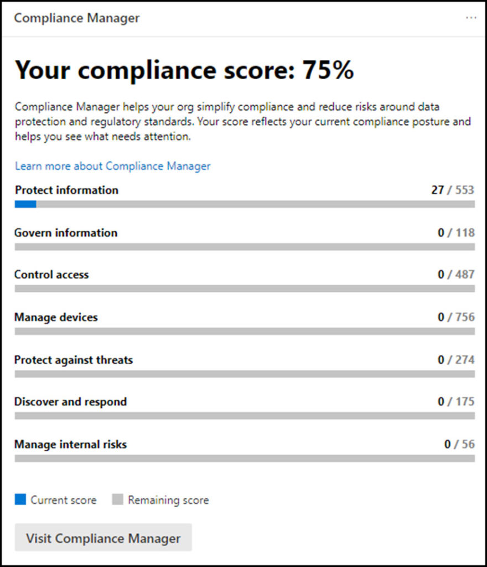Click the Protect against threats progress bar

tap(245, 374)
